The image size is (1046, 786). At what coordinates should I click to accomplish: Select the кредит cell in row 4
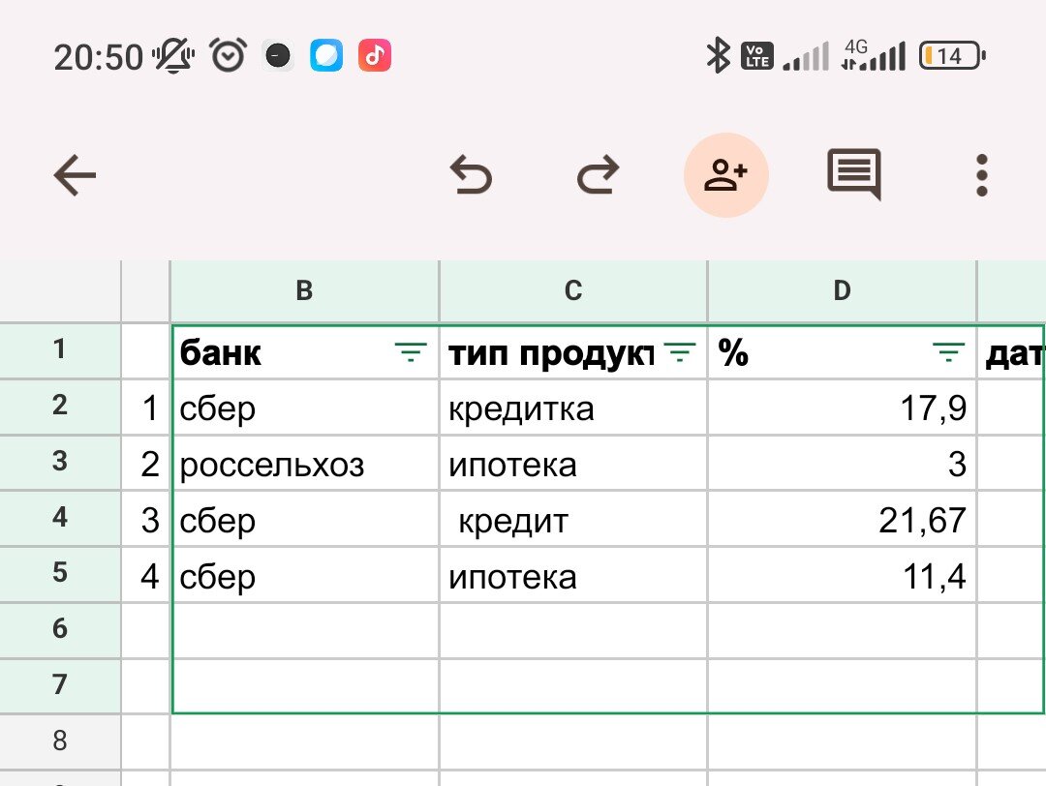(573, 520)
